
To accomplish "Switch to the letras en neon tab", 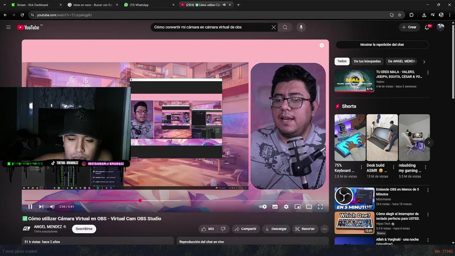I will [x=92, y=5].
